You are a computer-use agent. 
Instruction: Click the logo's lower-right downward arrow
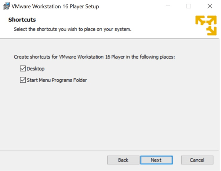click(x=211, y=31)
